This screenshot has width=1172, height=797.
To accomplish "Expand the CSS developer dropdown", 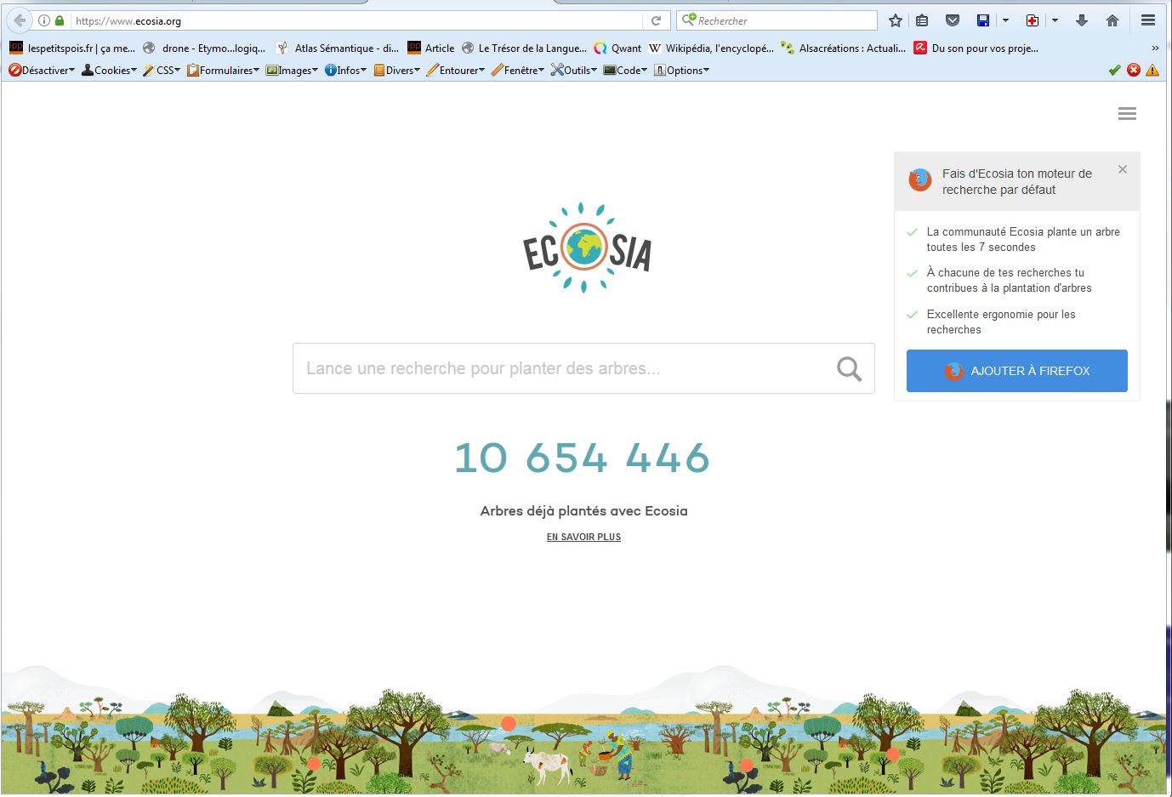I will coord(162,71).
